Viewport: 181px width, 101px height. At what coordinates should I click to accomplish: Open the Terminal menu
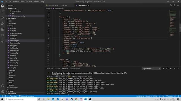click(36, 2)
